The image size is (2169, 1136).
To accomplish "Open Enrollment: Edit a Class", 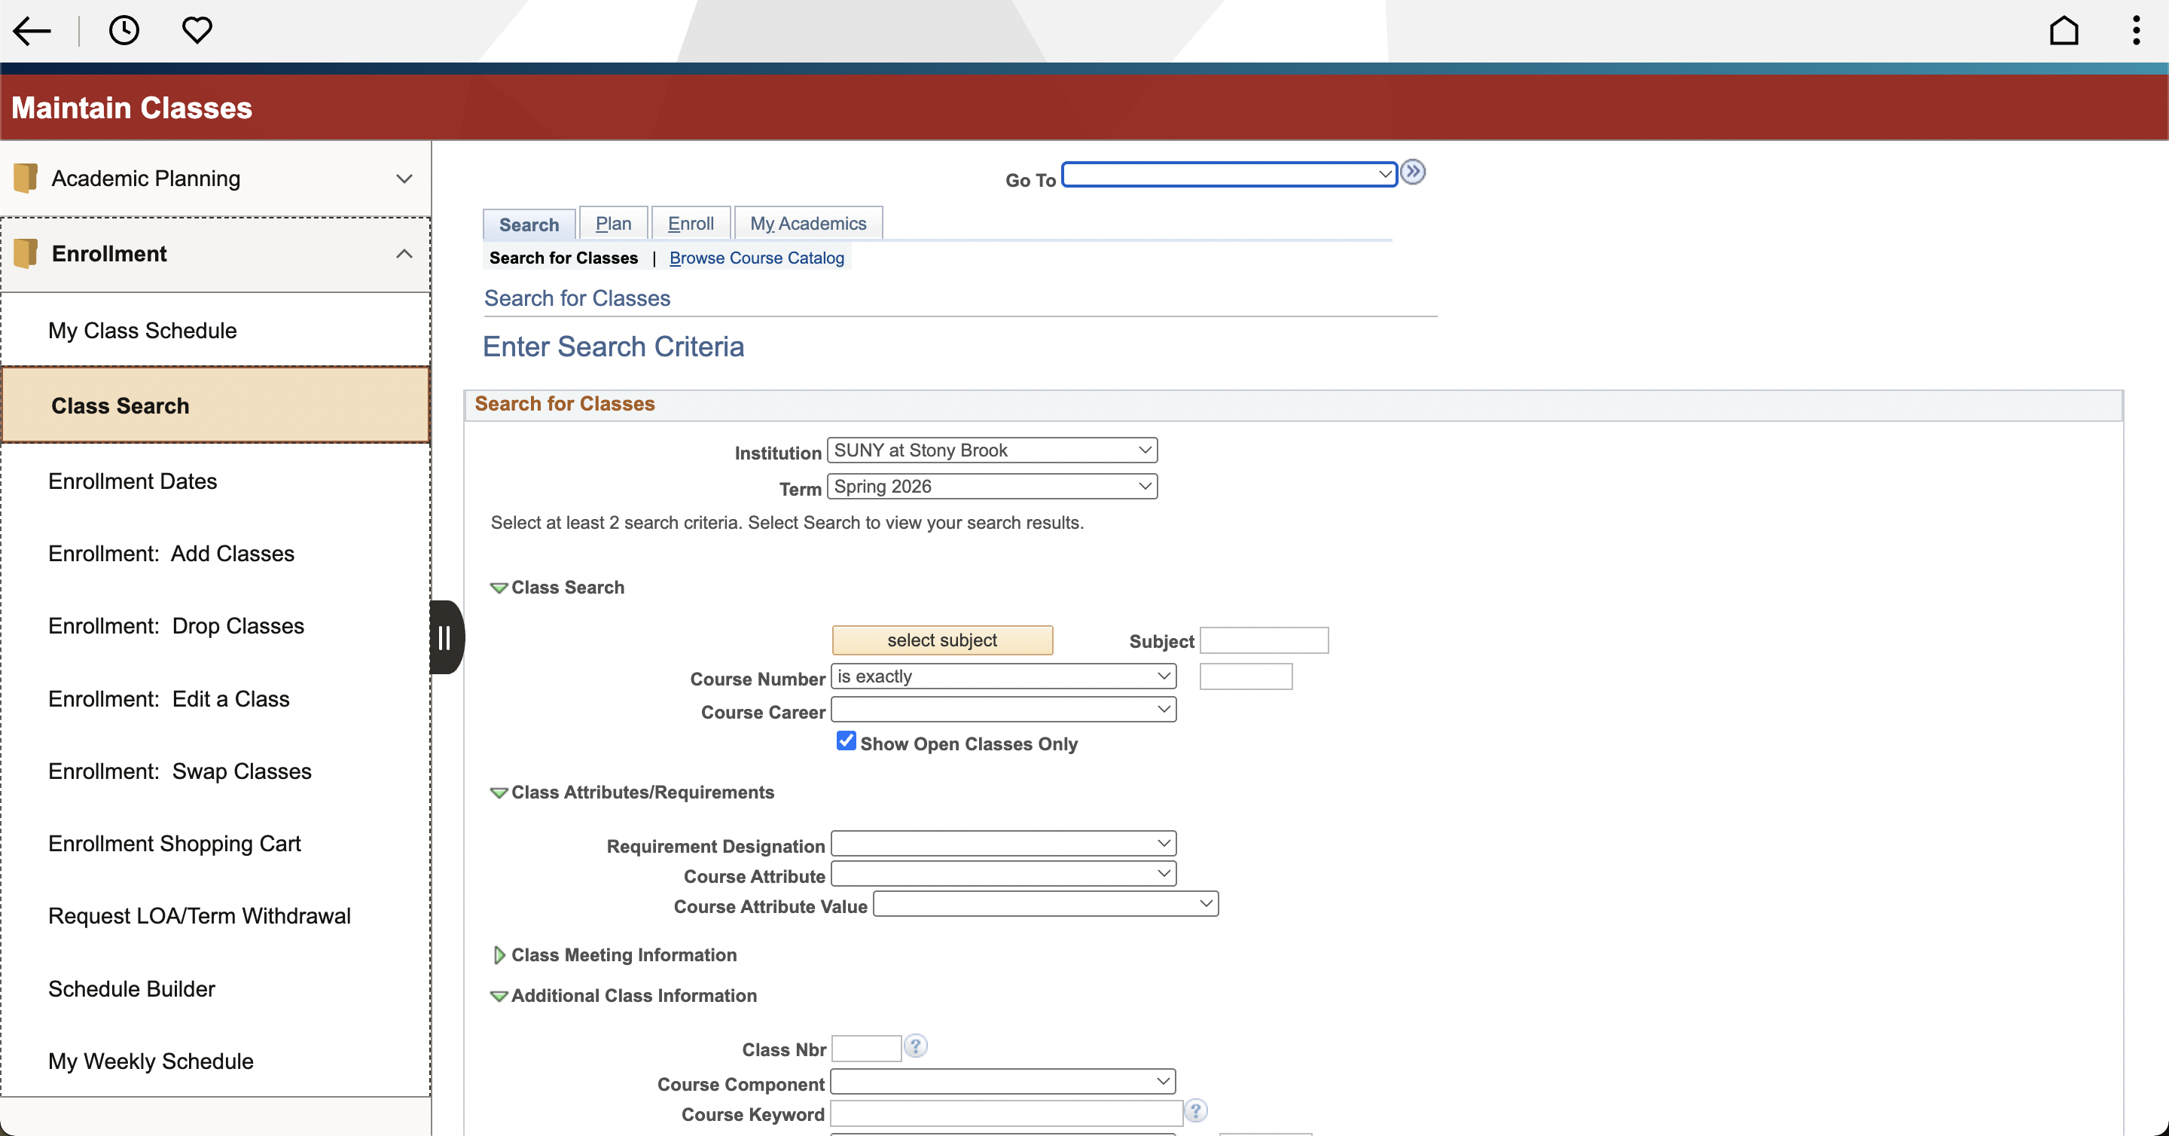I will pos(215,700).
